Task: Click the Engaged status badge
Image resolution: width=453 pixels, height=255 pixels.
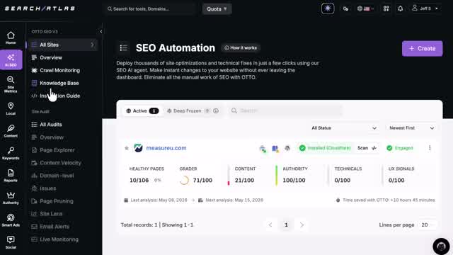Action: (x=400, y=148)
